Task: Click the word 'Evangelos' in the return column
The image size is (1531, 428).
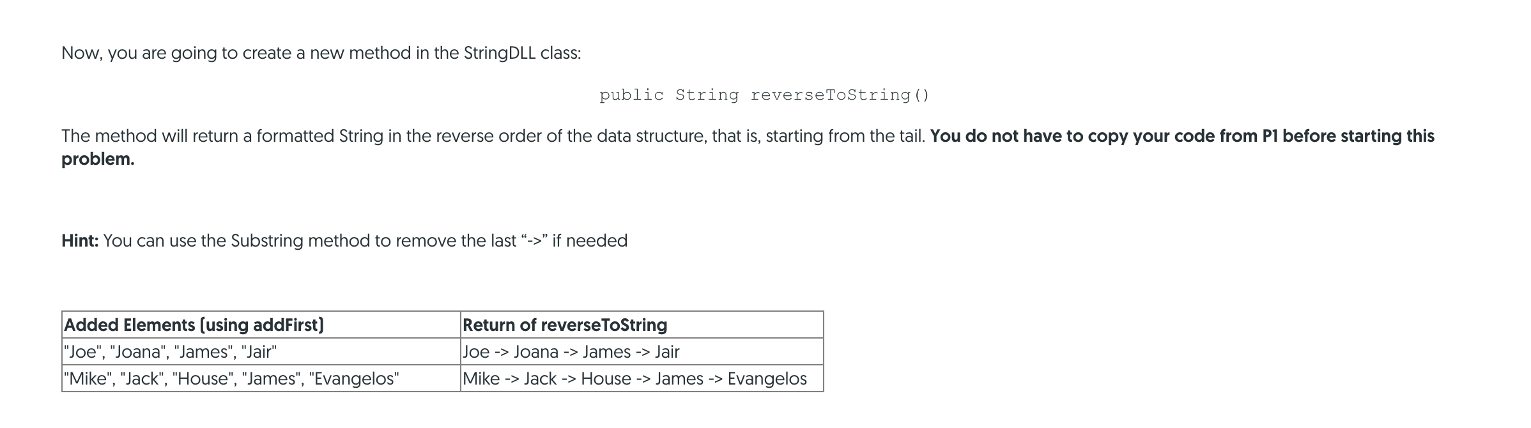Action: 767,379
